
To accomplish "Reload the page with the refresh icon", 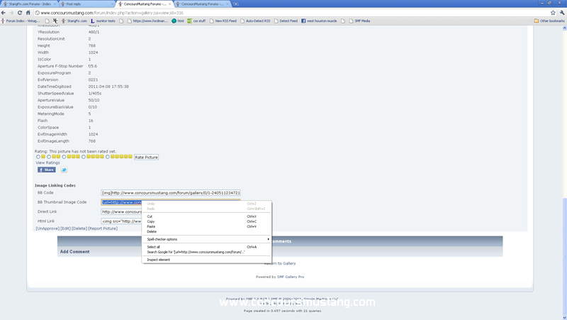I will coord(20,13).
